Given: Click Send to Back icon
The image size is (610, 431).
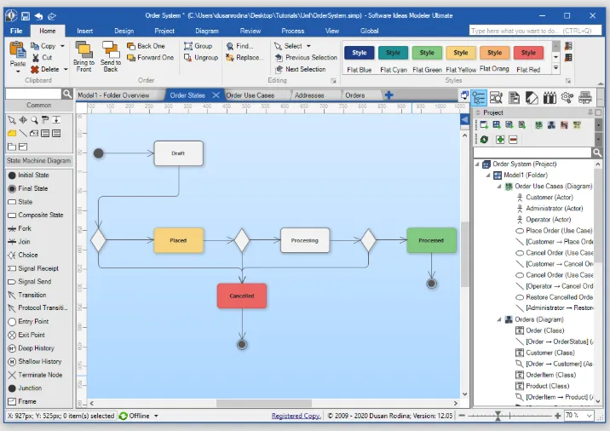Looking at the screenshot, I should click(111, 49).
